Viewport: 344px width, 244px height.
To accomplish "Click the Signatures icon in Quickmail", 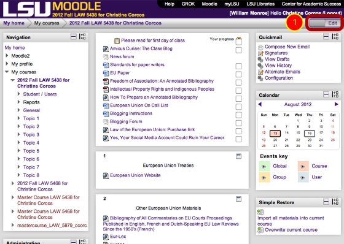I will [260, 53].
